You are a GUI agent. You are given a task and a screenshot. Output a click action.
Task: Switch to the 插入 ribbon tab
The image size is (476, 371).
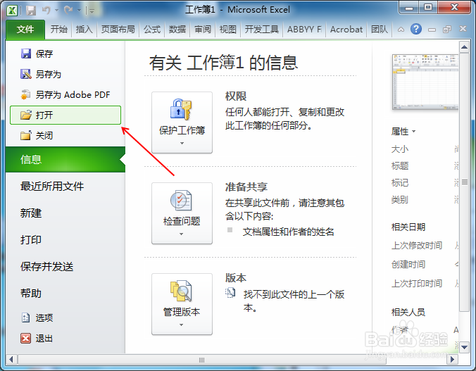point(84,29)
